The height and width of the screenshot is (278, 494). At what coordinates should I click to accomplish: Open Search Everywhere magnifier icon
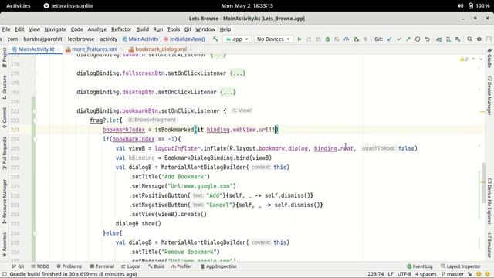click(469, 39)
